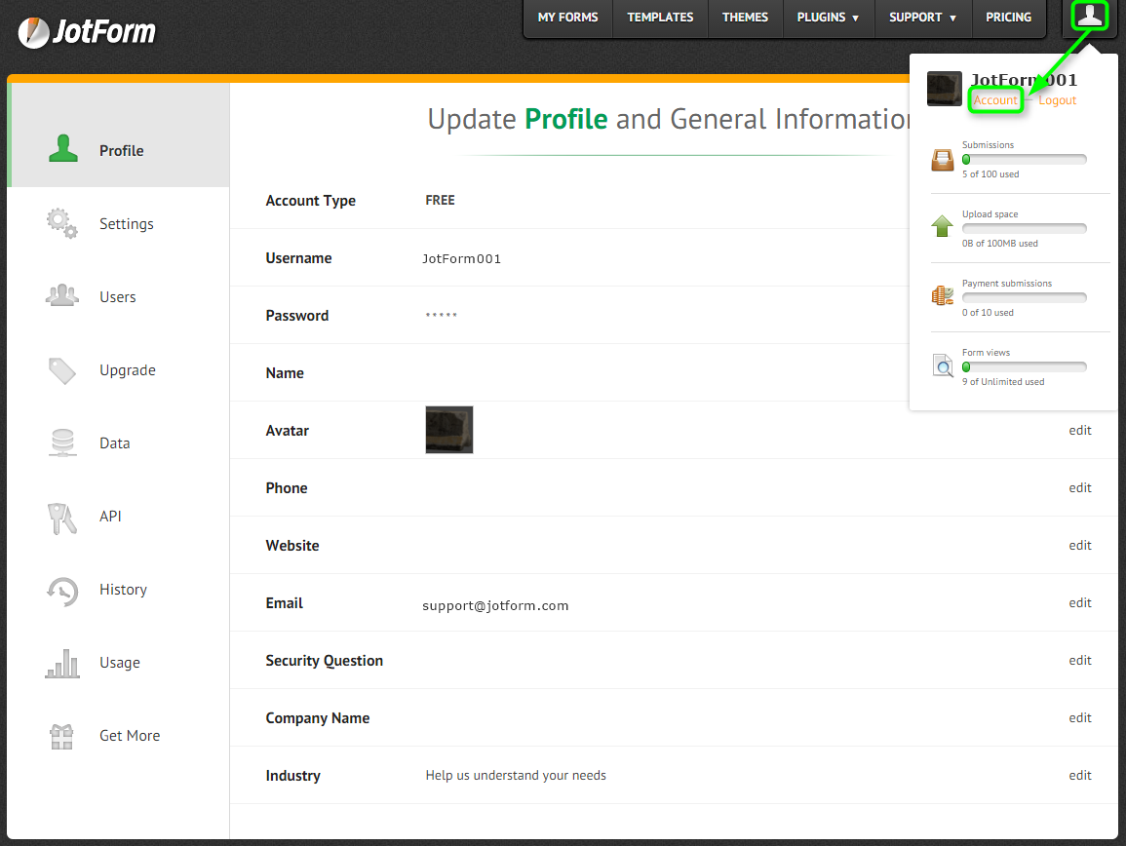The height and width of the screenshot is (846, 1126).
Task: Click edit link for Security Question
Action: 1079,660
